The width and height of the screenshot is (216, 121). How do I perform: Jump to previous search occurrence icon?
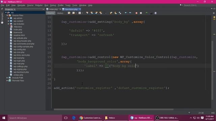point(92,13)
